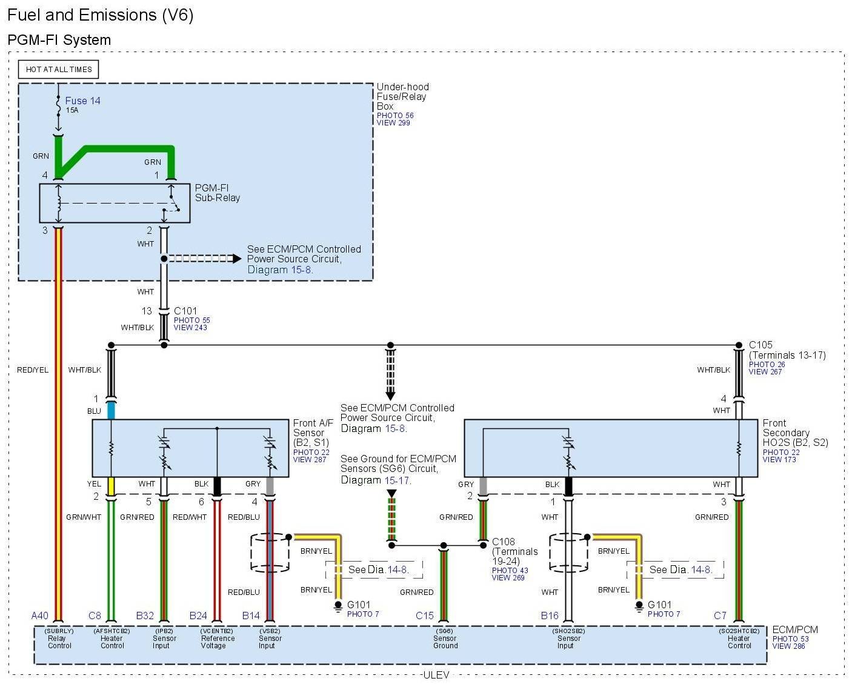
Task: Click the shield symbol on the RED/BLU wire
Action: (270, 553)
